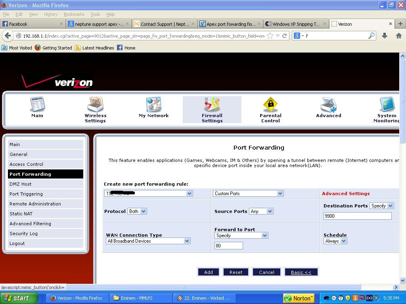
Task: Open Remote Administration in the sidebar
Action: pos(46,204)
